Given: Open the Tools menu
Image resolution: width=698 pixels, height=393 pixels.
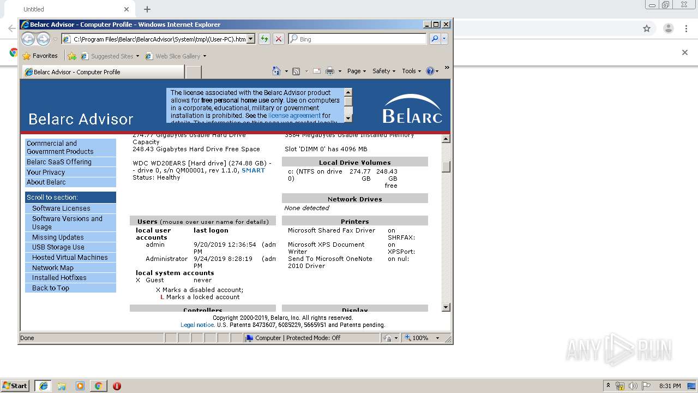Looking at the screenshot, I should pyautogui.click(x=412, y=71).
